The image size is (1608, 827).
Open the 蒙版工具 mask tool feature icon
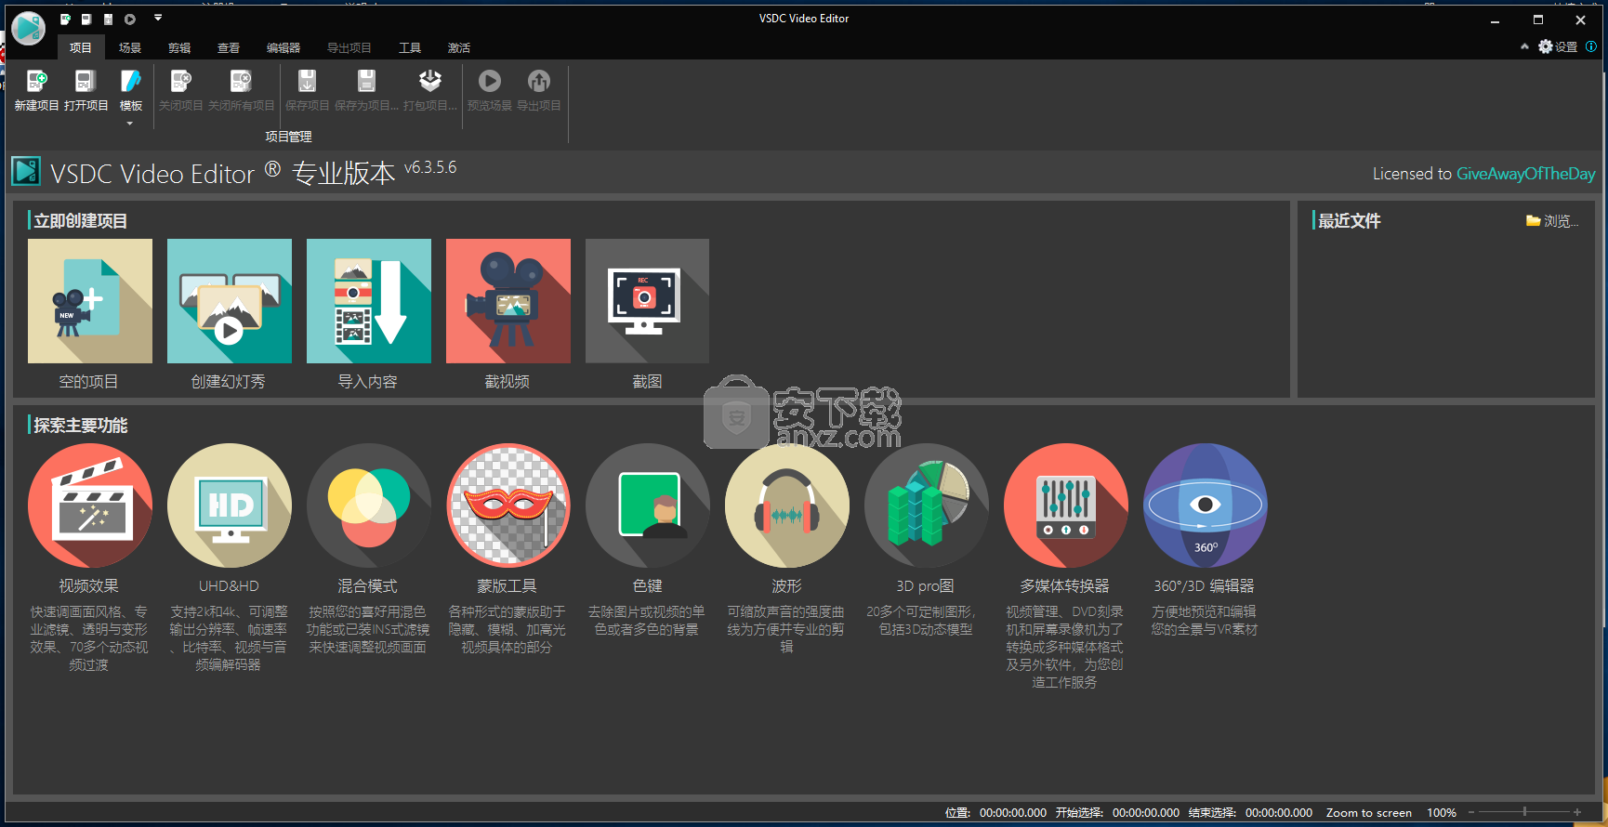coord(507,505)
